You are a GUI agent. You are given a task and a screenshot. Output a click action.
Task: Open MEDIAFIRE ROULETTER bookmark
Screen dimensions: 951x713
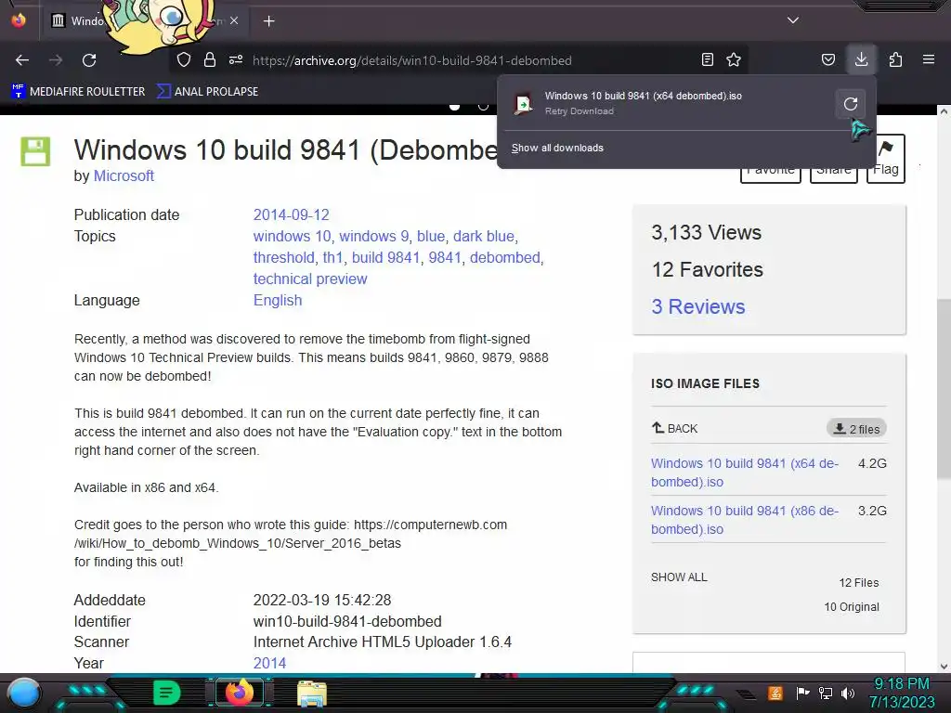[x=78, y=92]
